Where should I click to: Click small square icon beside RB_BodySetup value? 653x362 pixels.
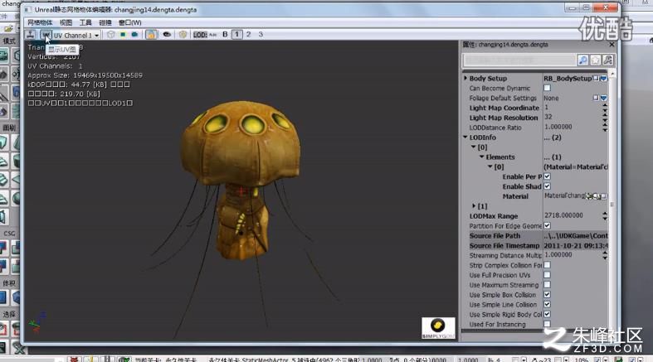click(x=596, y=78)
